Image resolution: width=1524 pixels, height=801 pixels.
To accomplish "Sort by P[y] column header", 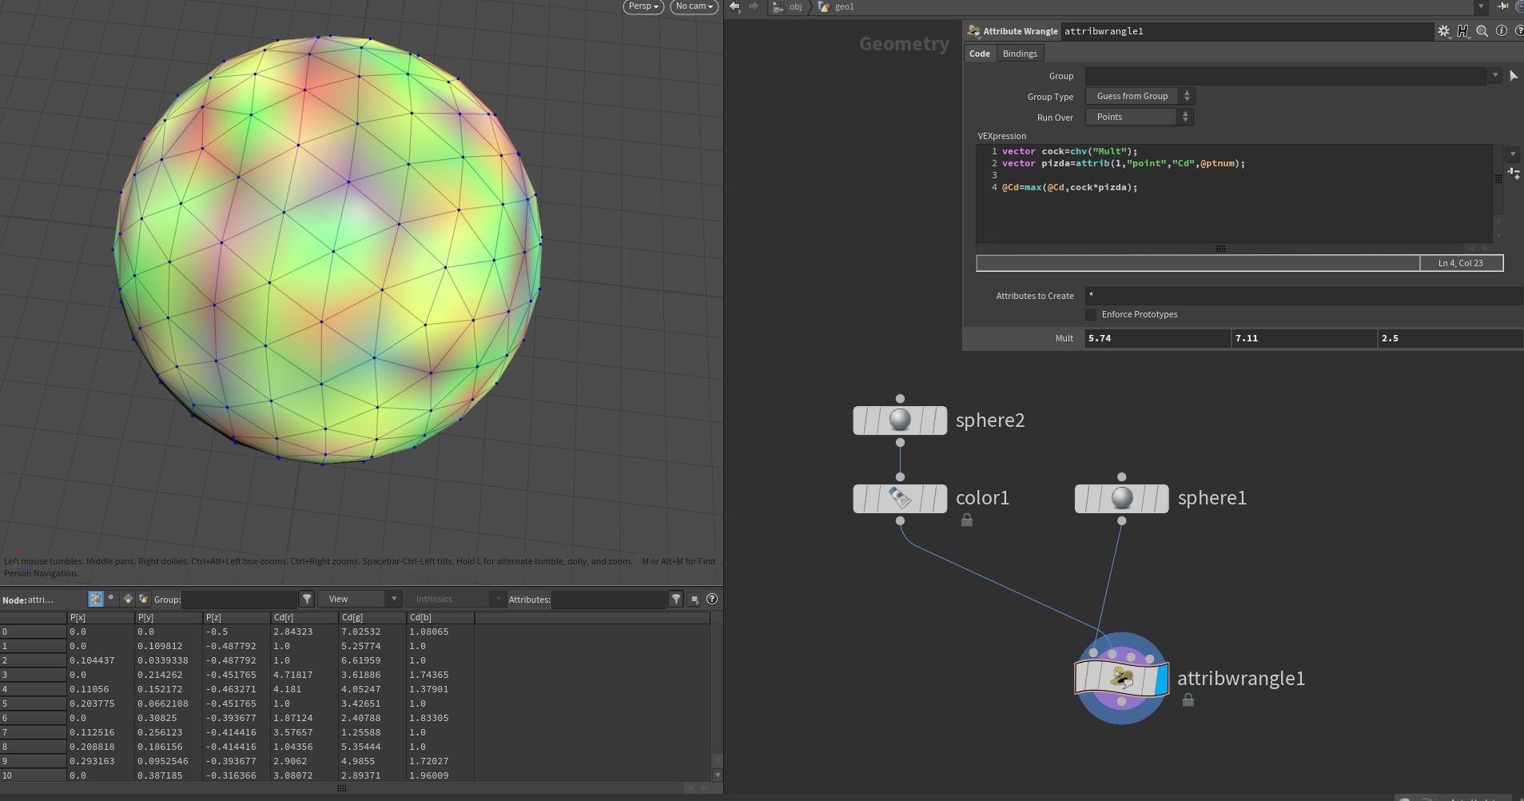I will [169, 617].
